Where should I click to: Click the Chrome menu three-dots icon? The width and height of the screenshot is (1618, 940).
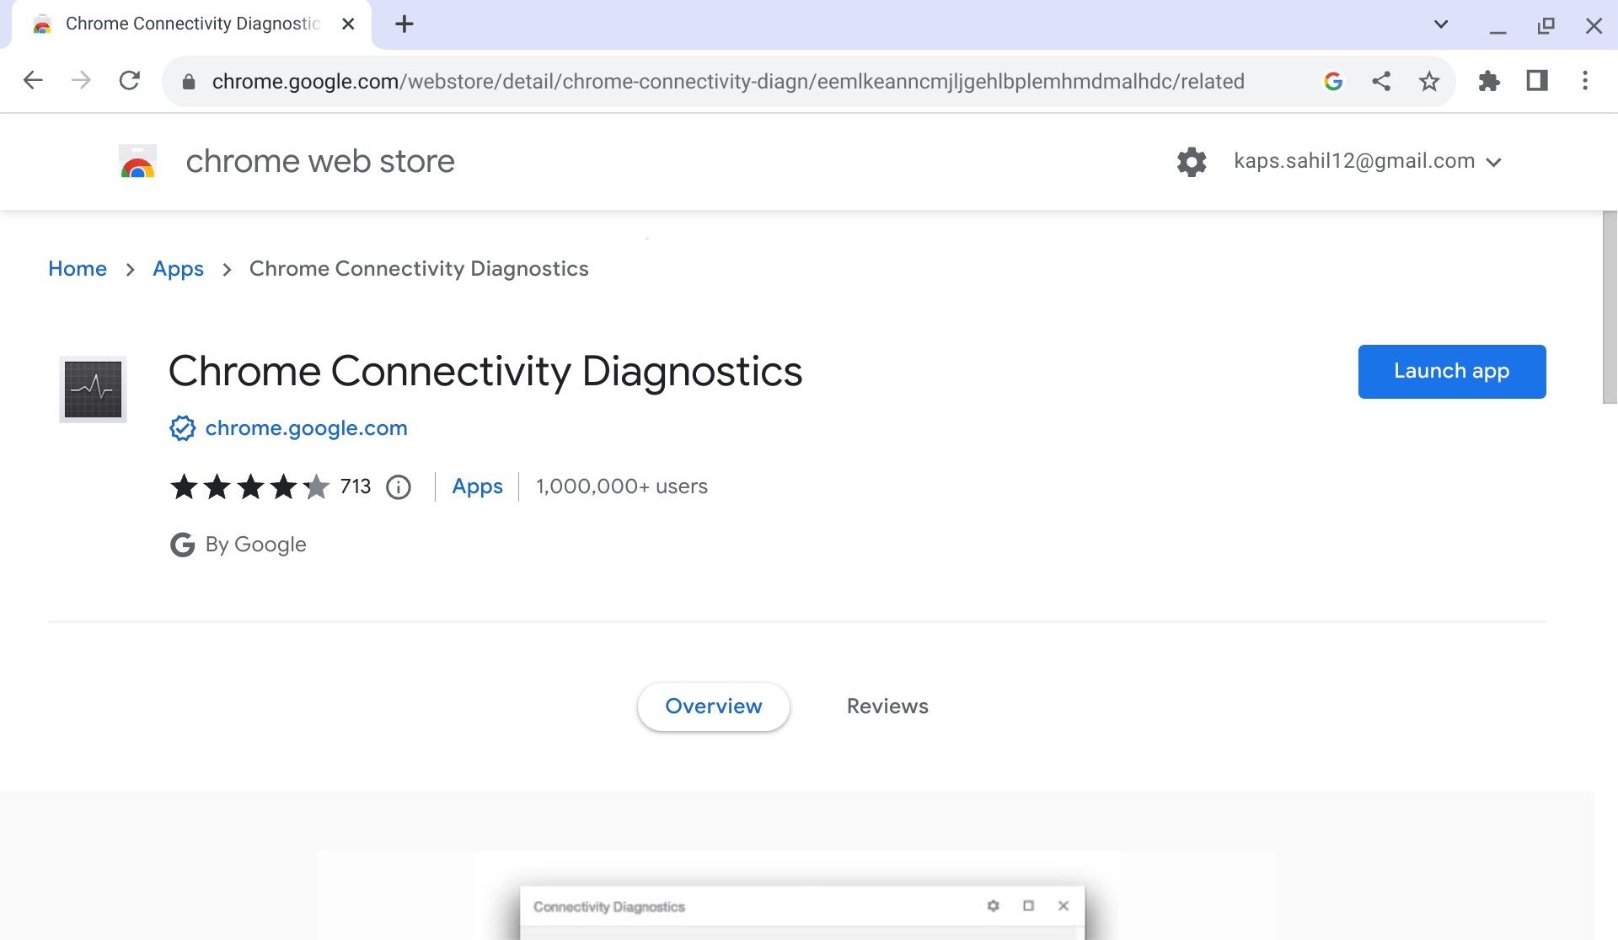click(1586, 81)
